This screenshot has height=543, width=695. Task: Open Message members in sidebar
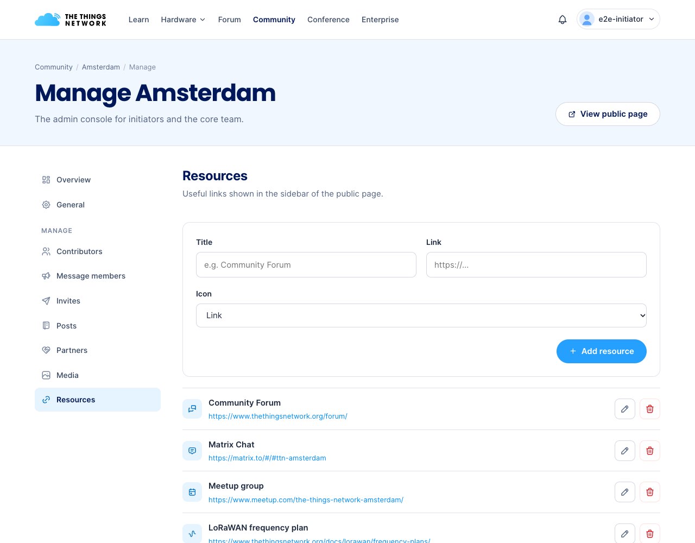[98, 276]
